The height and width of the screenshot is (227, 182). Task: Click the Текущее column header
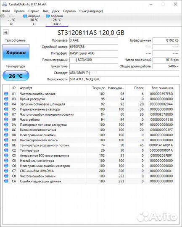click(96, 88)
